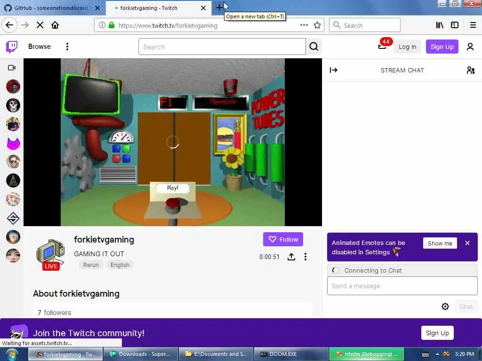Click the Firefox search box
The height and width of the screenshot is (361, 482).
[x=365, y=25]
